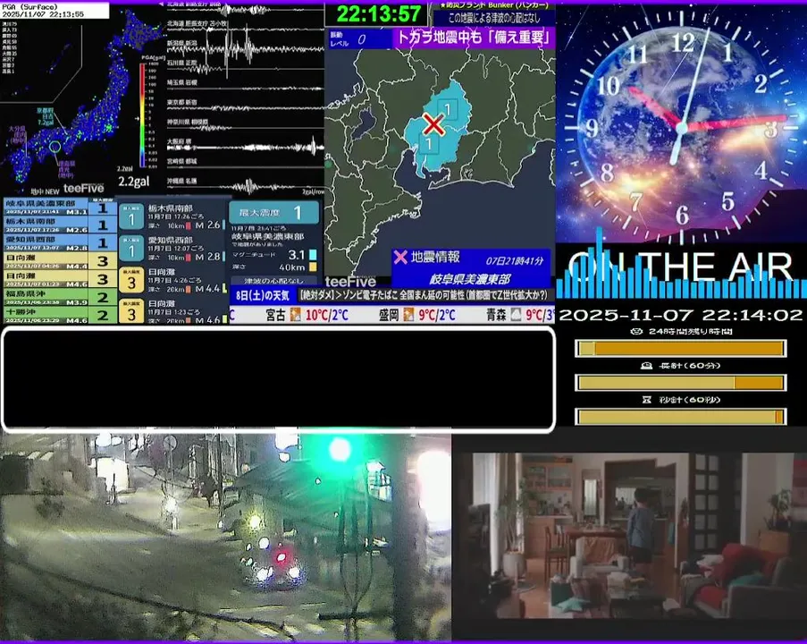Screen dimensions: 807x644
Task: Click the green traffic light in street camera
Action: coord(340,449)
